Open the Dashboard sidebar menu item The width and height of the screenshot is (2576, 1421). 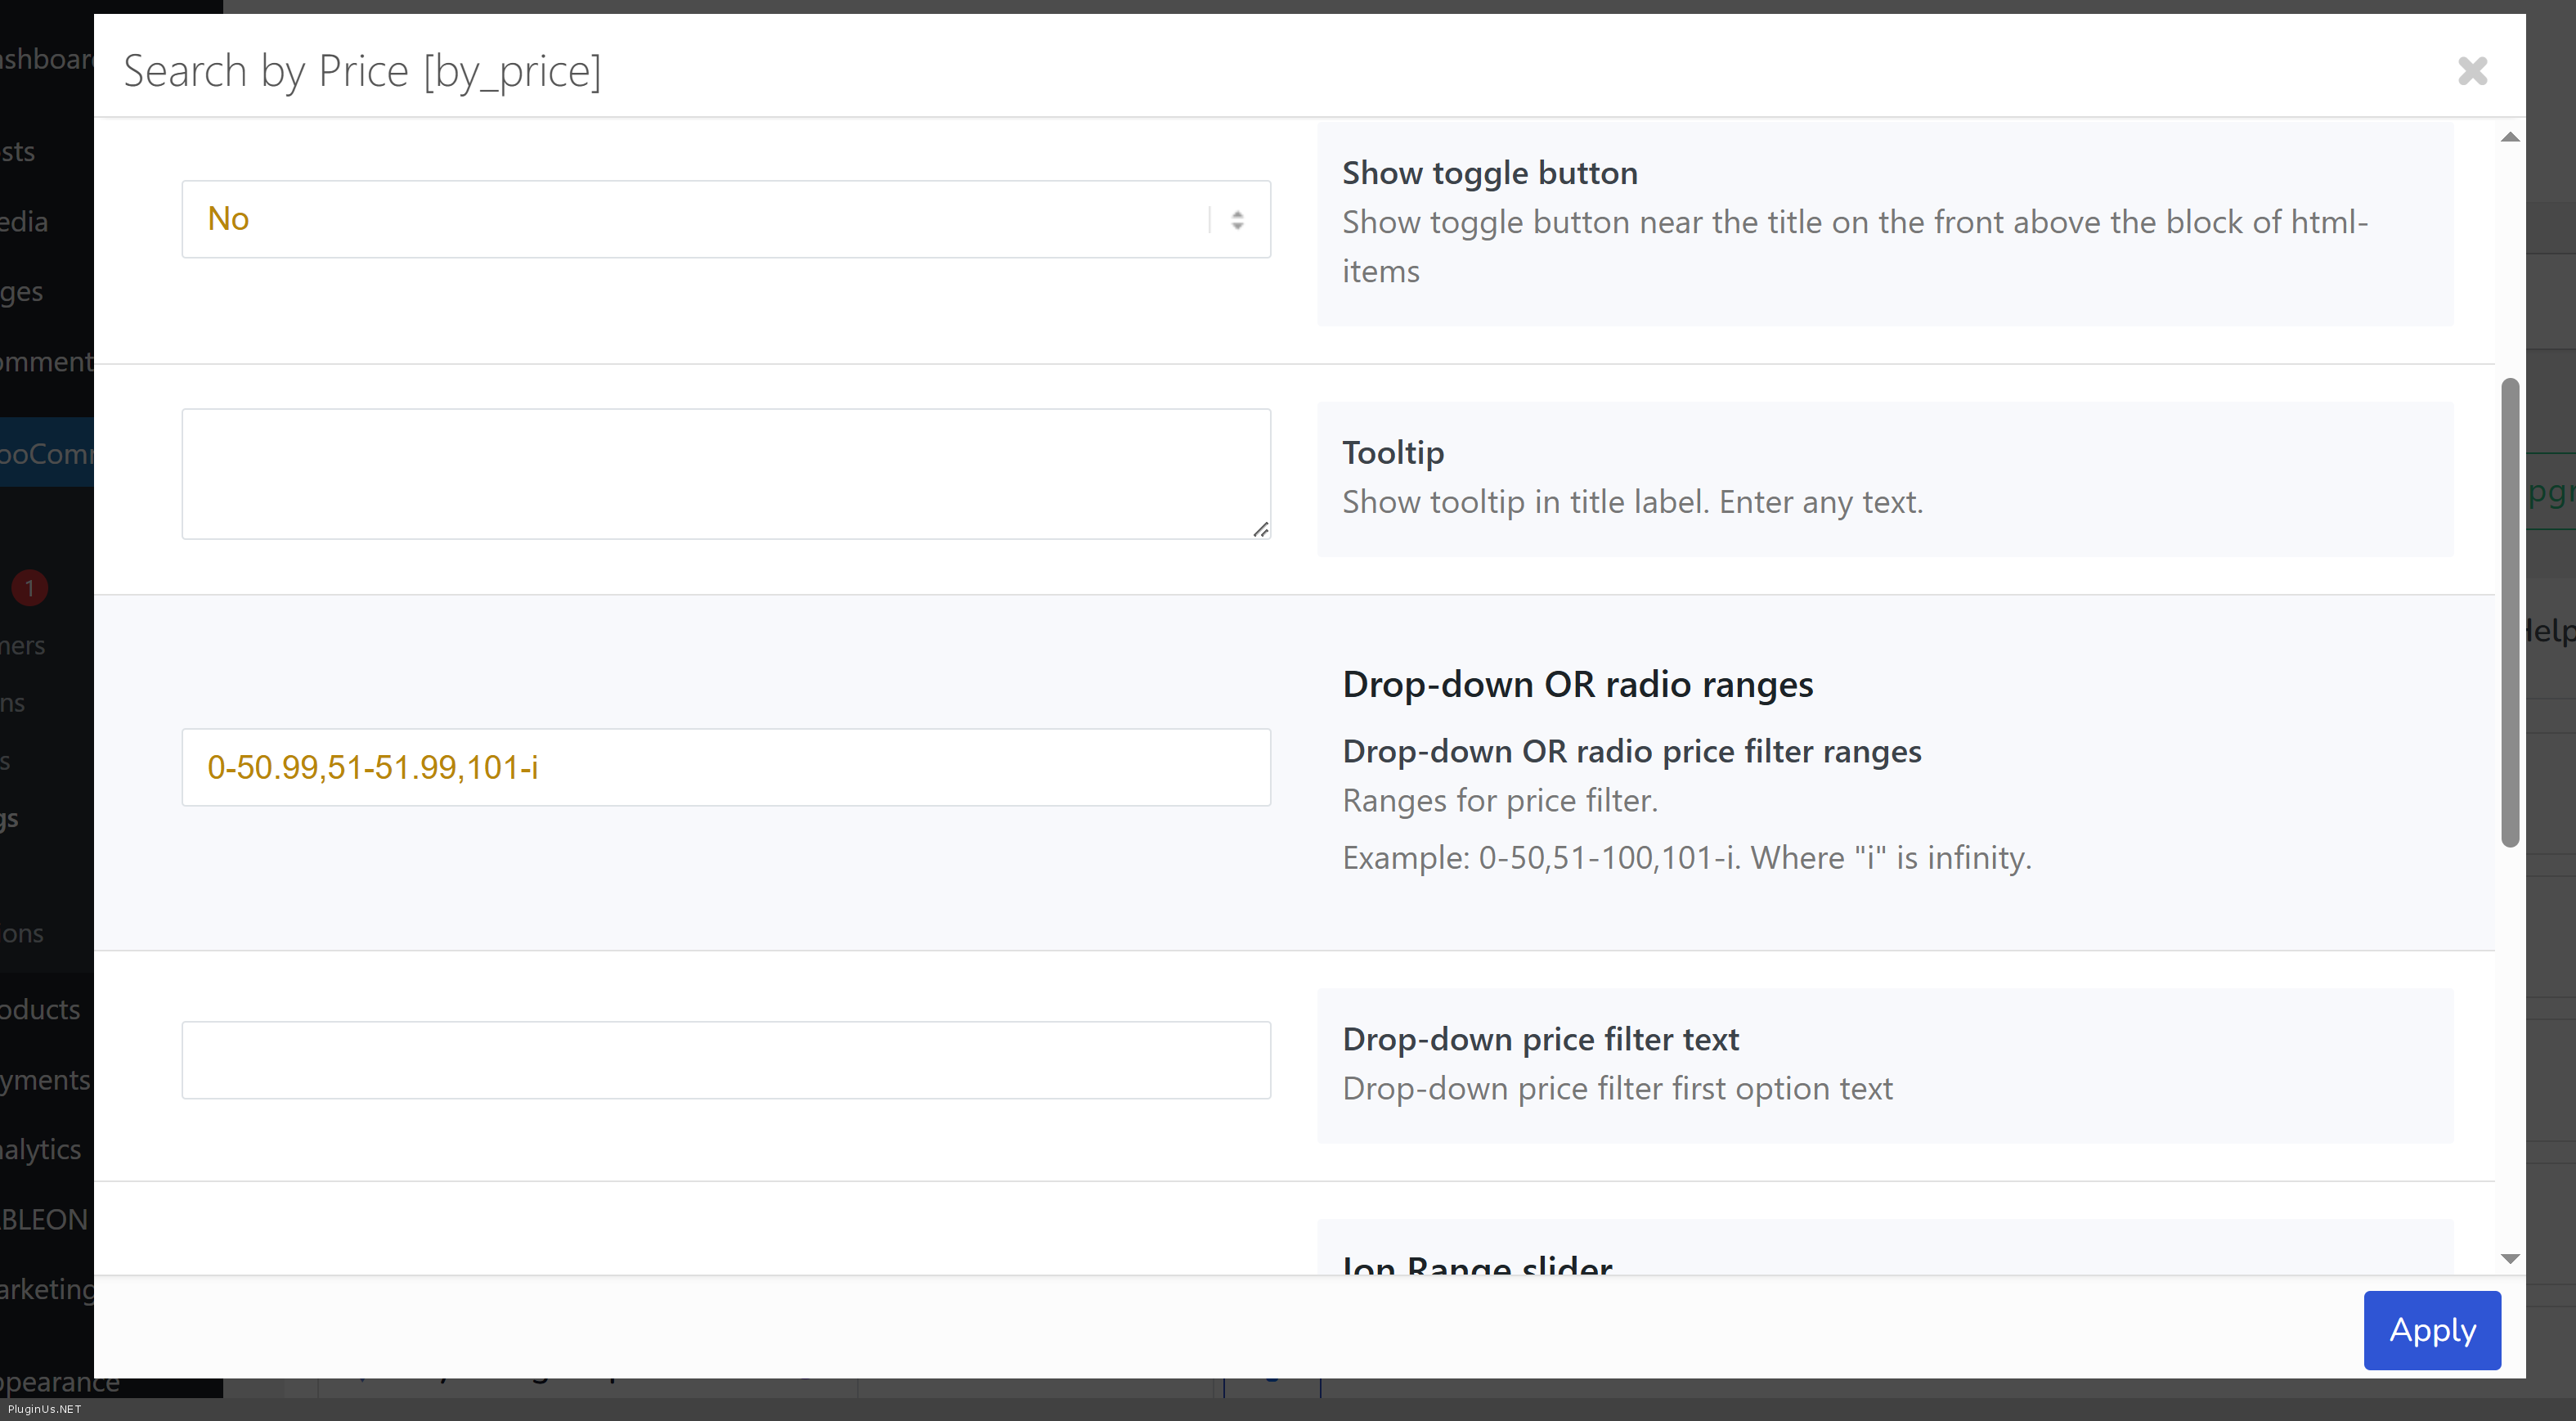pyautogui.click(x=47, y=59)
